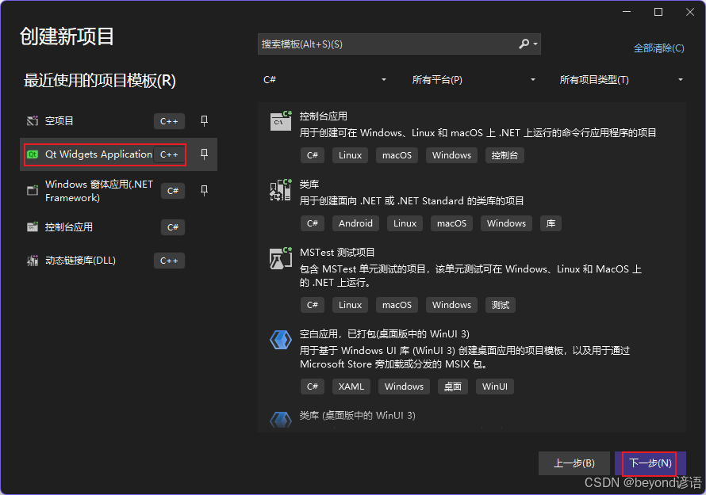The image size is (706, 495).
Task: Click the 下一步(N) button
Action: (x=650, y=463)
